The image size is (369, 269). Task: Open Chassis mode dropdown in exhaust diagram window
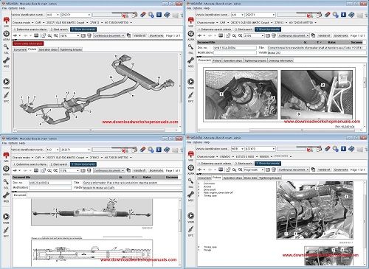pos(32,22)
